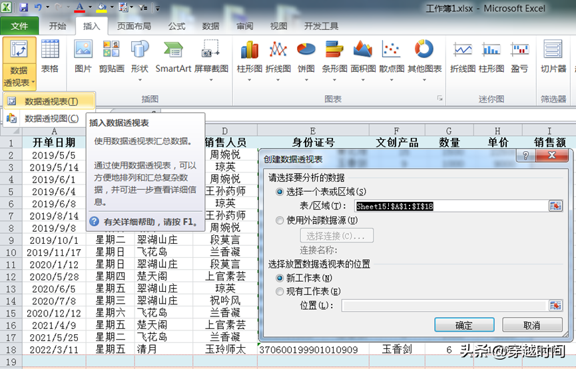Select row 18 header
Viewport: 576px width, 369px height.
(11, 350)
